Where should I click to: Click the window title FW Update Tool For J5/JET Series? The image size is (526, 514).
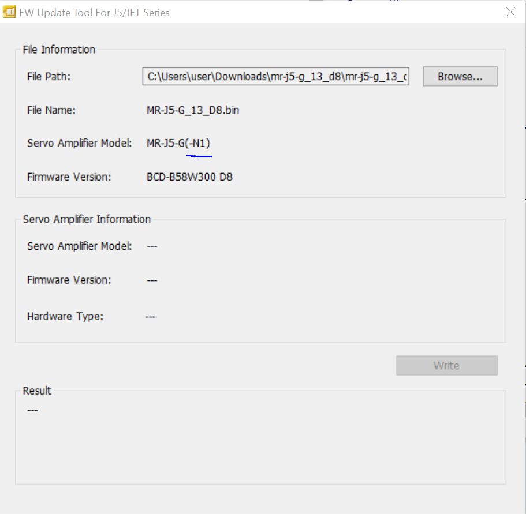coord(94,13)
